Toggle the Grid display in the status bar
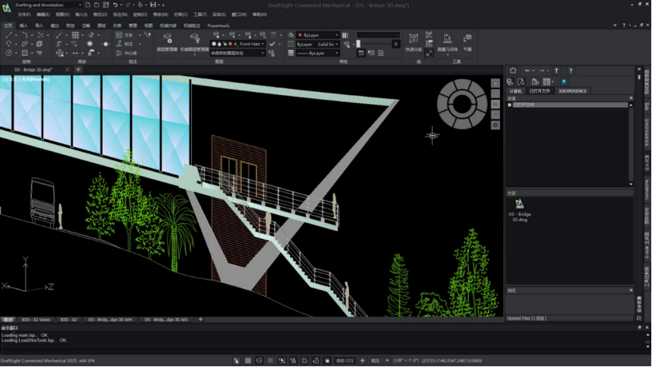 click(x=248, y=361)
